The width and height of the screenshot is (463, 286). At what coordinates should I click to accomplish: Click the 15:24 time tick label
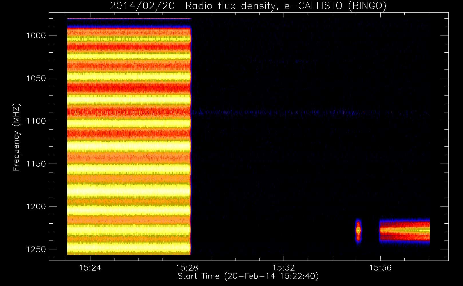(90, 268)
